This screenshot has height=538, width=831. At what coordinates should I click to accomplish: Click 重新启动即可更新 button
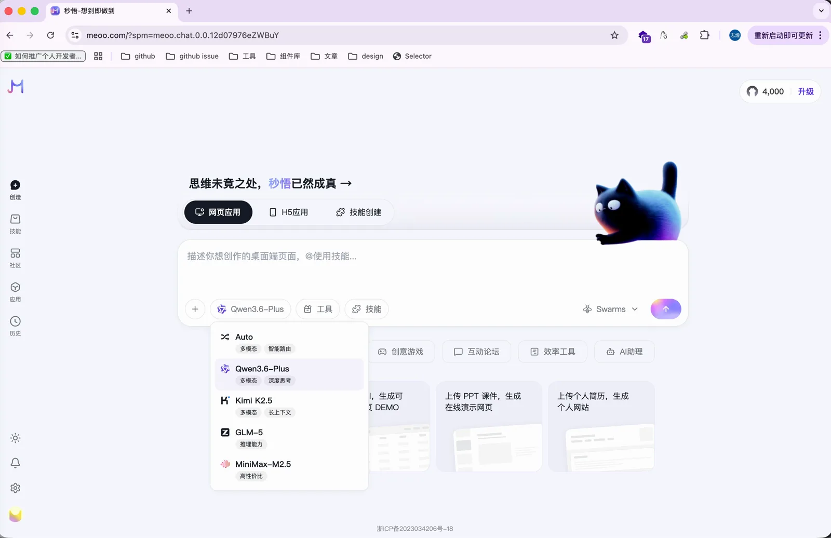click(783, 35)
